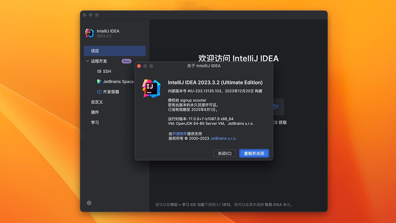The height and width of the screenshot is (223, 396).
Task: Click the 关闭(C) button
Action: point(224,153)
